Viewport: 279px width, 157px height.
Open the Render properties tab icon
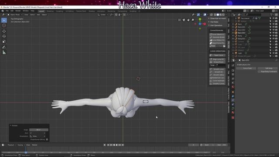(233, 71)
